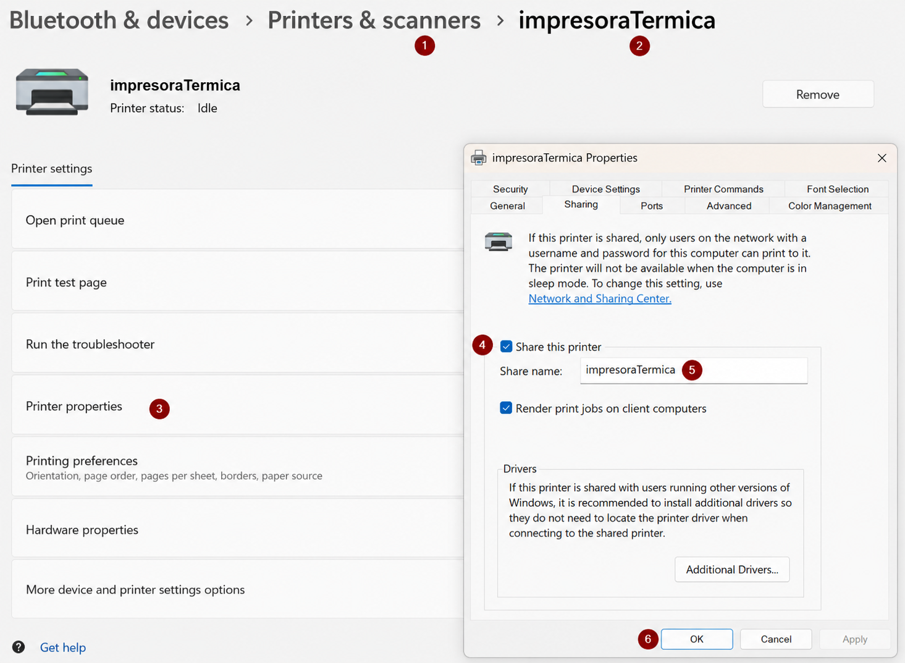
Task: Open the print queue
Action: tap(237, 220)
